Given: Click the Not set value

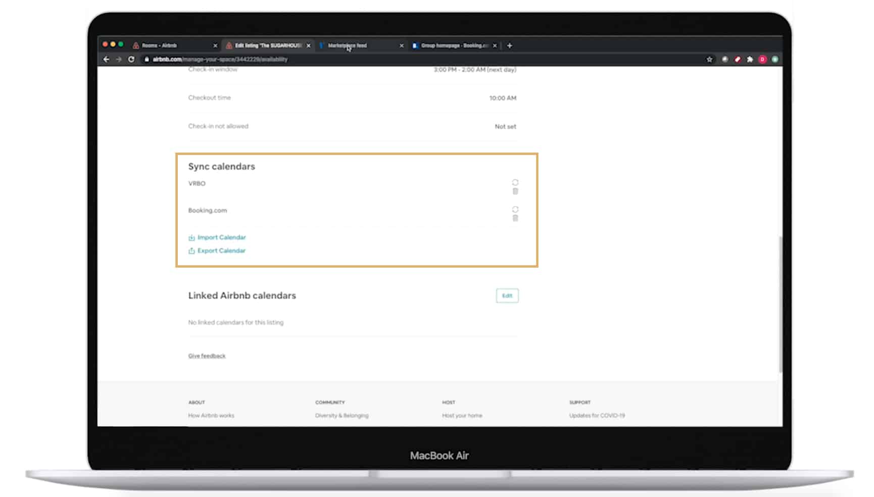Looking at the screenshot, I should (505, 127).
